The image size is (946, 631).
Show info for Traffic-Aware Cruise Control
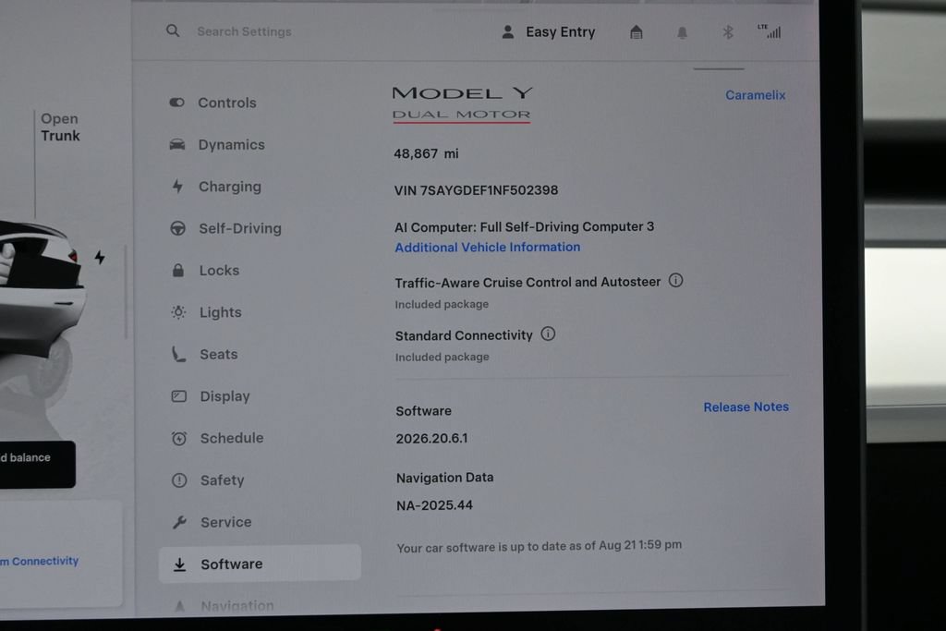[675, 281]
